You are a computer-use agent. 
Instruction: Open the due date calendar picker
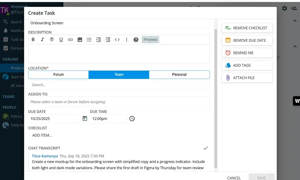click(x=85, y=118)
